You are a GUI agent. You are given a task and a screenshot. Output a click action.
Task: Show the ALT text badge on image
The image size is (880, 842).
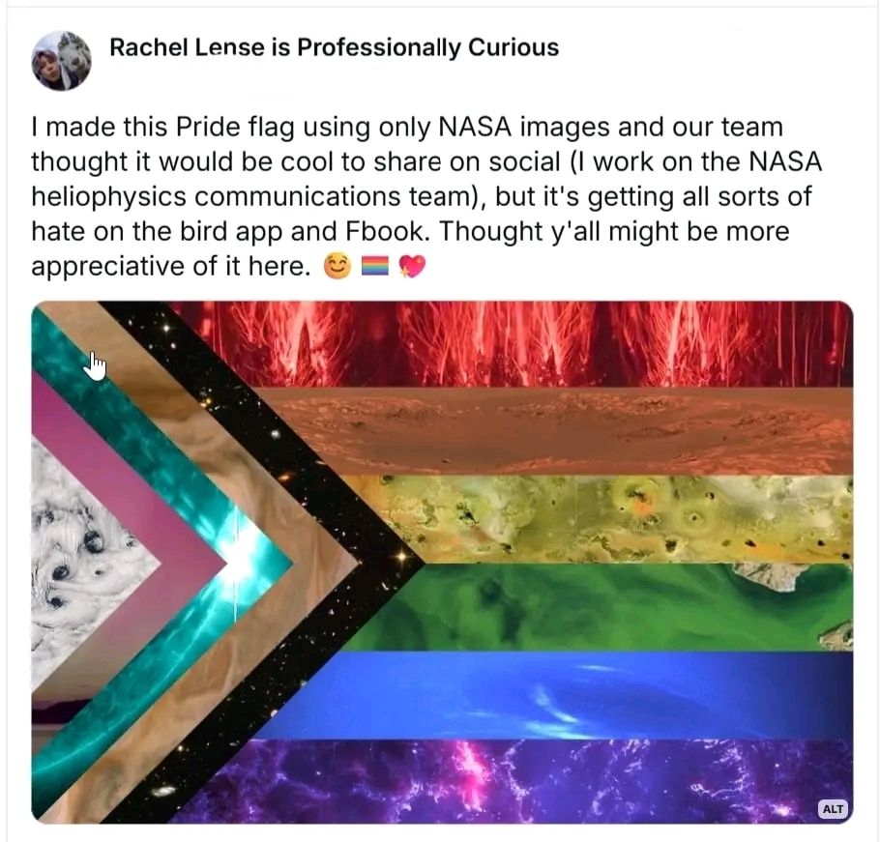point(833,808)
